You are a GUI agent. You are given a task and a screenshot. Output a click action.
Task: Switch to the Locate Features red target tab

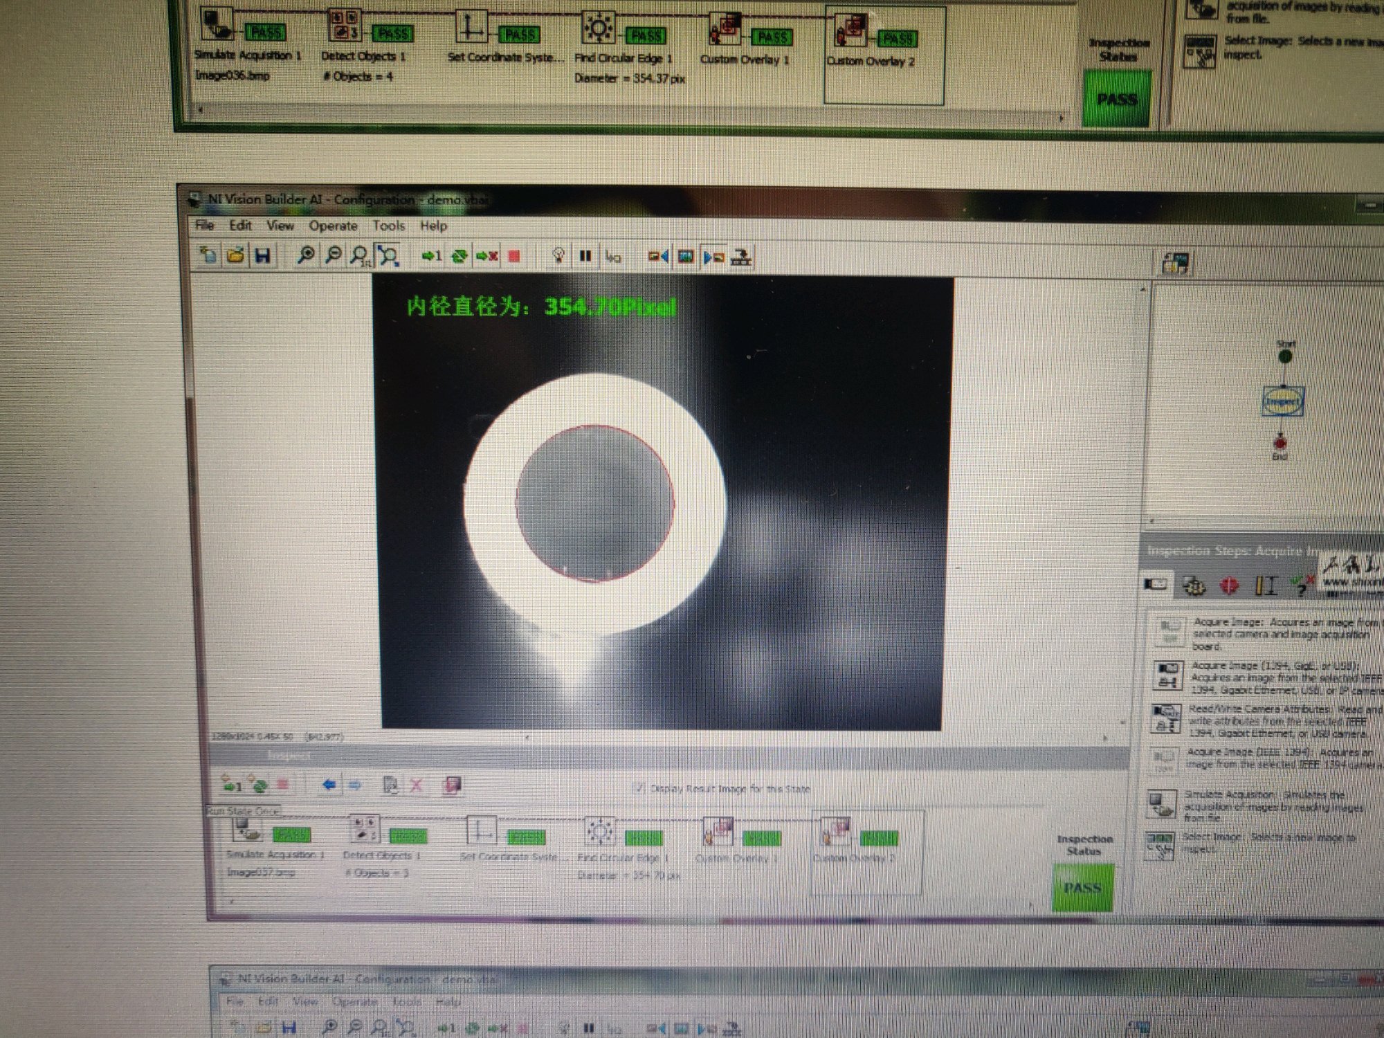[1229, 585]
